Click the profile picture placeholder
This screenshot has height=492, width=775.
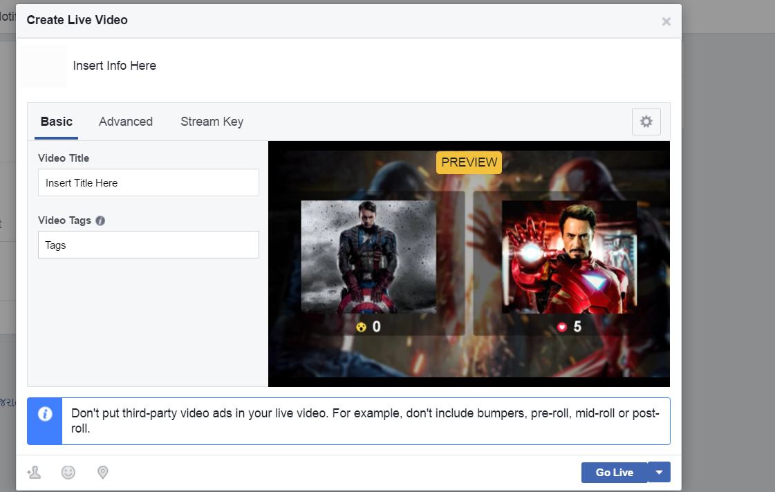43,66
